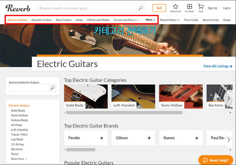This screenshot has width=236, height=165.
Task: Open the Left-Handed category thumbnail
Action: click(x=133, y=97)
